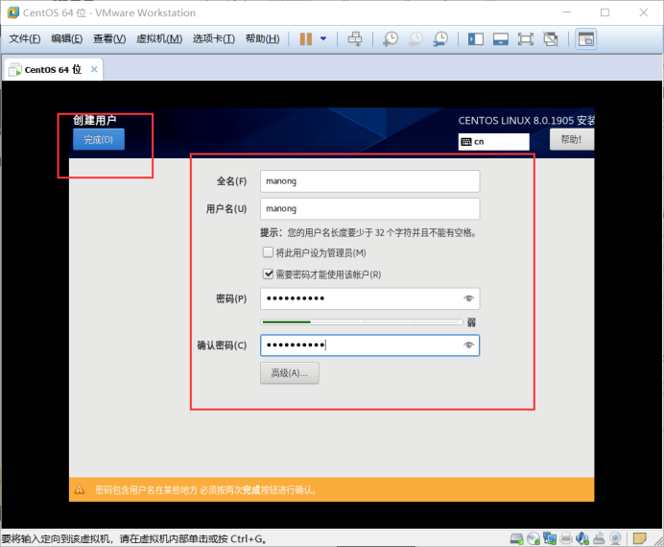Click the cn keyboard layout selector

[x=494, y=141]
